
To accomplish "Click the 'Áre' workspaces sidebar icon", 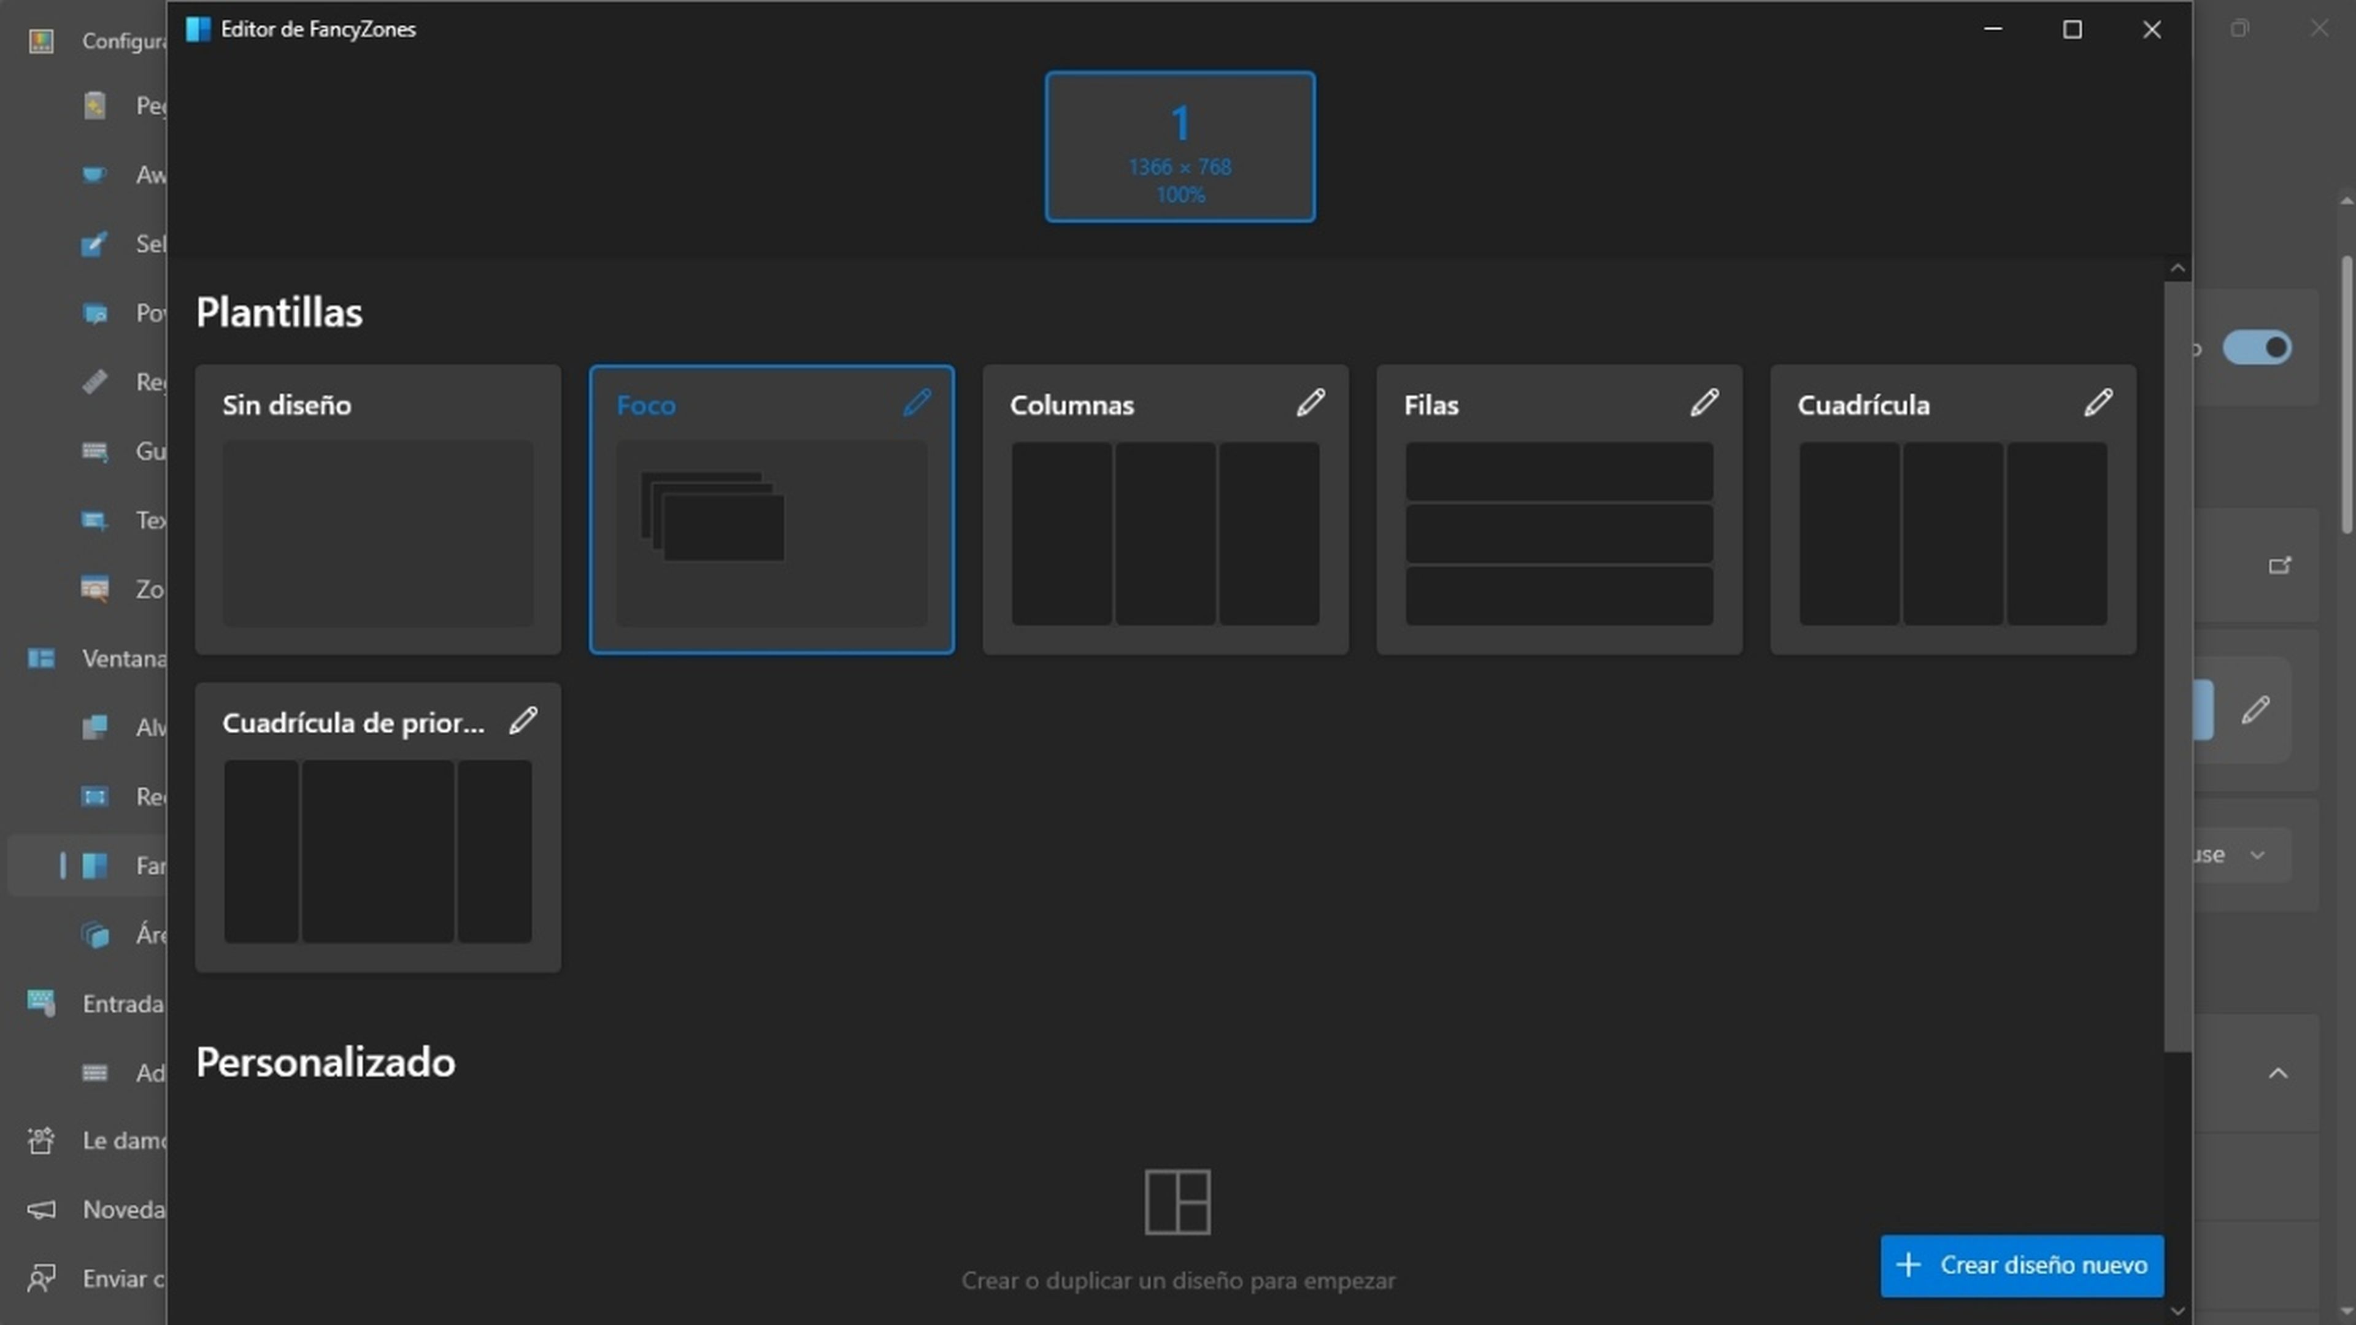I will pyautogui.click(x=94, y=934).
